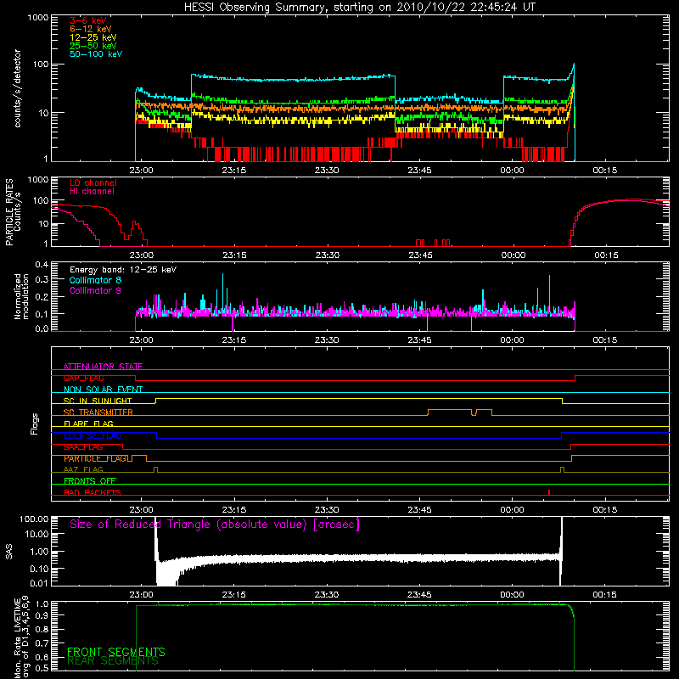
Task: Click the 100.00 tick label on SAS axis
Action: coord(34,519)
